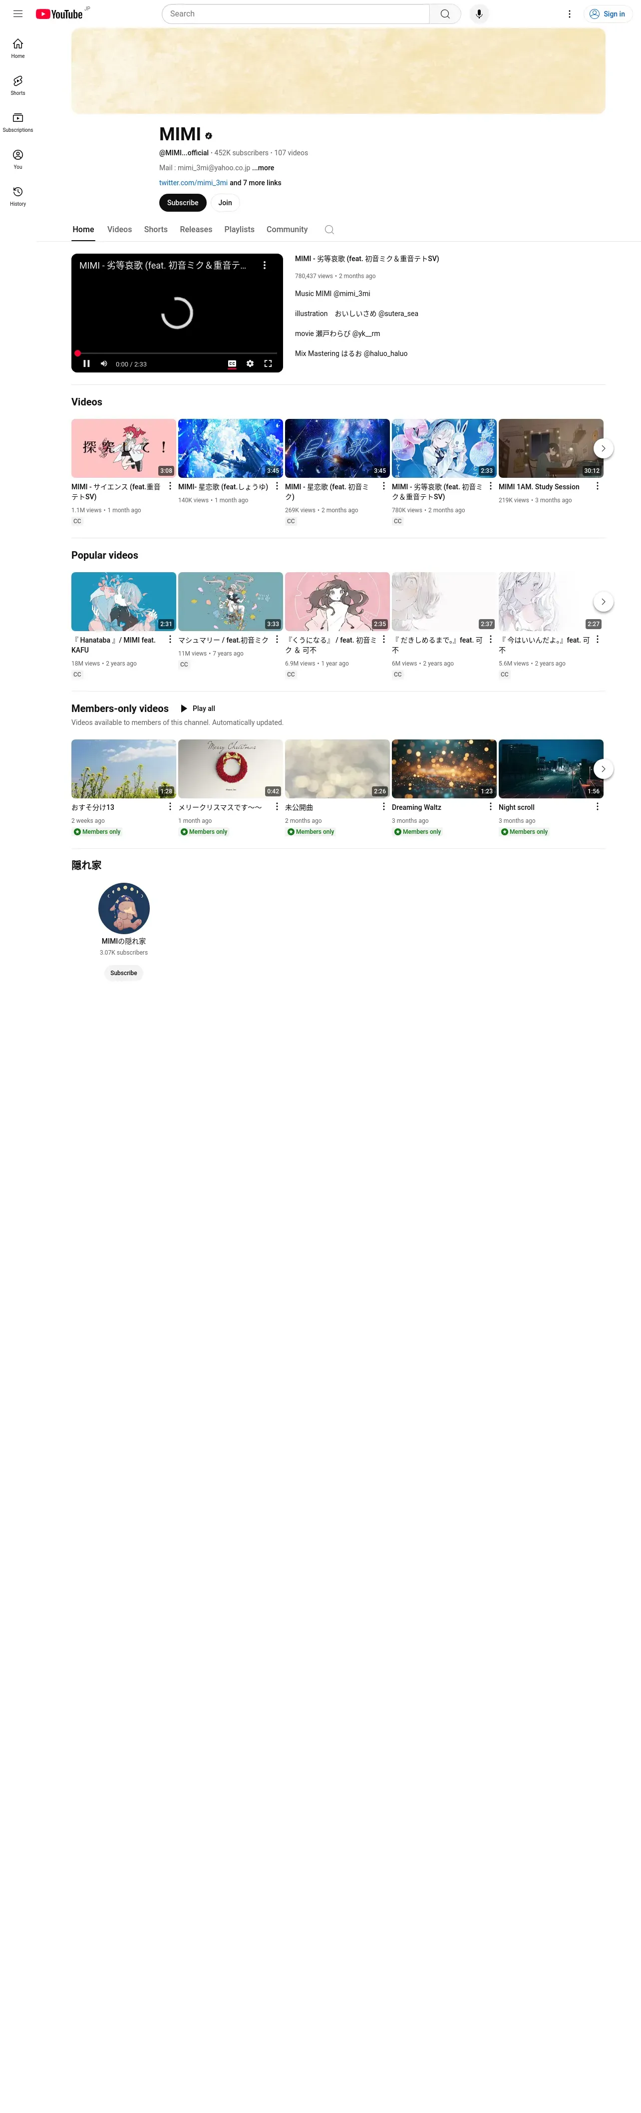Switch to the Community tab
This screenshot has width=641, height=2113.
pyautogui.click(x=287, y=230)
